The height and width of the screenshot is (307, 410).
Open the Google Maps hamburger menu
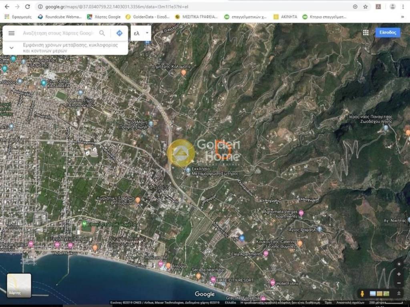(11, 33)
